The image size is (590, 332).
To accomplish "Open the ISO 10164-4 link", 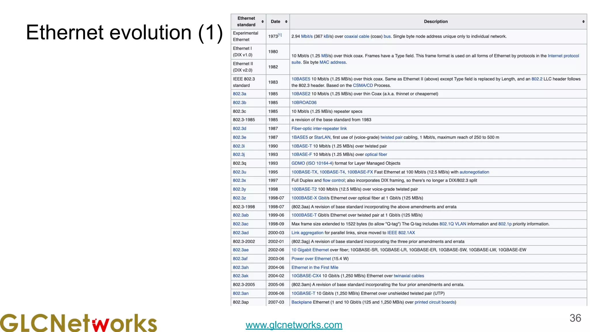I will 319,163.
